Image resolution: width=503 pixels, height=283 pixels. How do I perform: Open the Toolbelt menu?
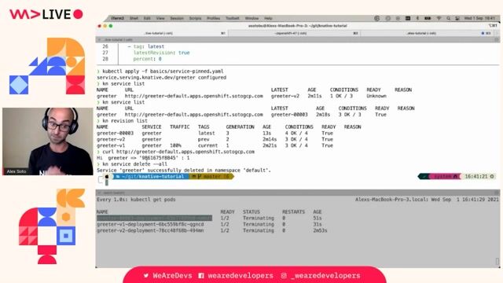pyautogui.click(x=233, y=18)
